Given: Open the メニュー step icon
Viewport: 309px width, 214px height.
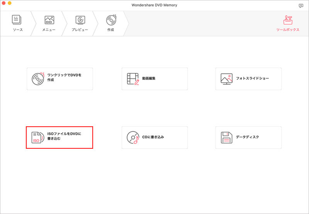Looking at the screenshot, I should pyautogui.click(x=49, y=20).
